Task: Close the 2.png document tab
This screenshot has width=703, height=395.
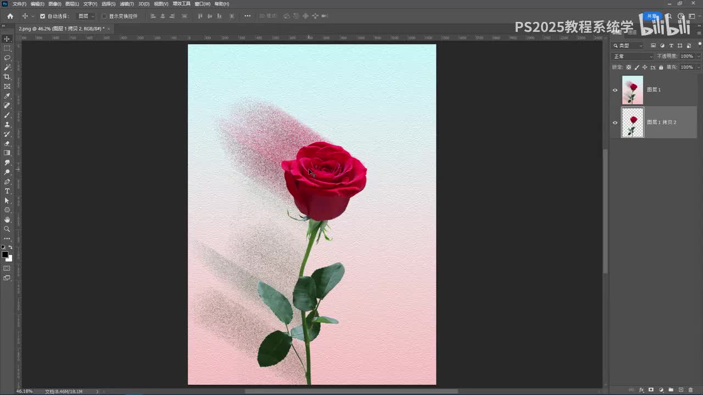Action: coord(109,29)
